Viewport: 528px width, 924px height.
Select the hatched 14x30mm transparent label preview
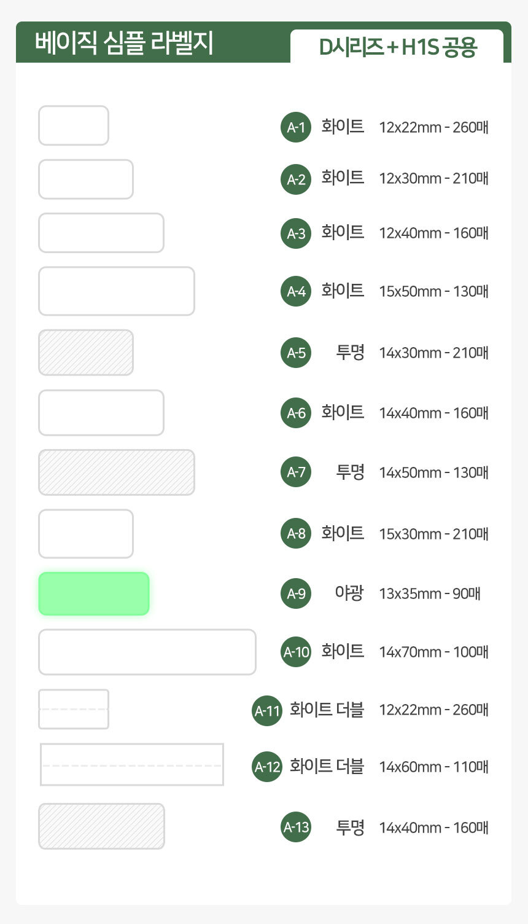[86, 353]
